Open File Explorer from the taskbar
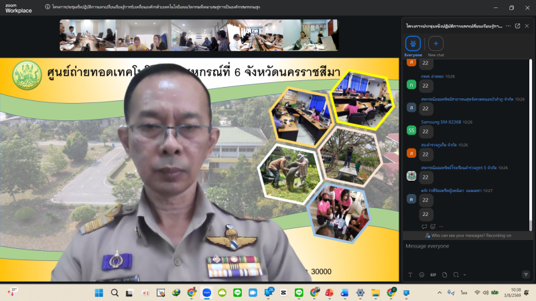The width and height of the screenshot is (536, 301). tap(375, 293)
